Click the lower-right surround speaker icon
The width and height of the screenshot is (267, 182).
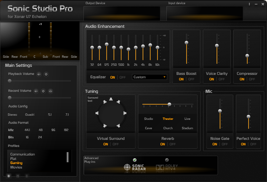(118, 126)
